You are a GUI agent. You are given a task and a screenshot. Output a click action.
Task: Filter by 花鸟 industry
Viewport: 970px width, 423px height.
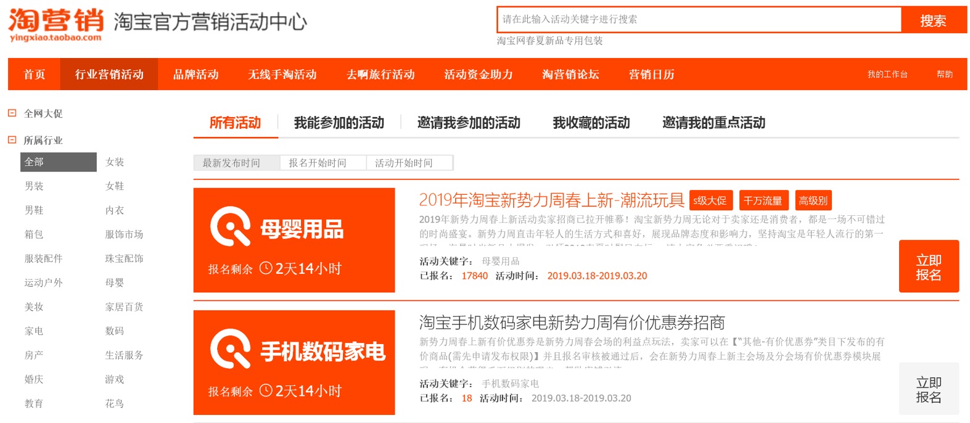[x=115, y=403]
